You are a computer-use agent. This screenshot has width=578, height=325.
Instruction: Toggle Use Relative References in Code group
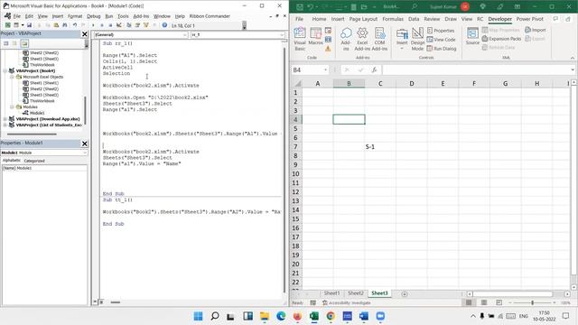click(x=328, y=40)
